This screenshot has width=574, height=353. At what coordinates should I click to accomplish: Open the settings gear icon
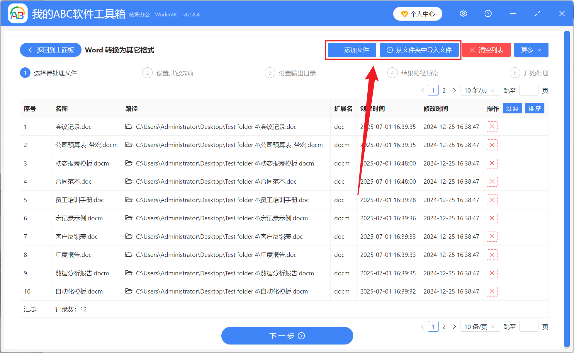click(x=463, y=13)
